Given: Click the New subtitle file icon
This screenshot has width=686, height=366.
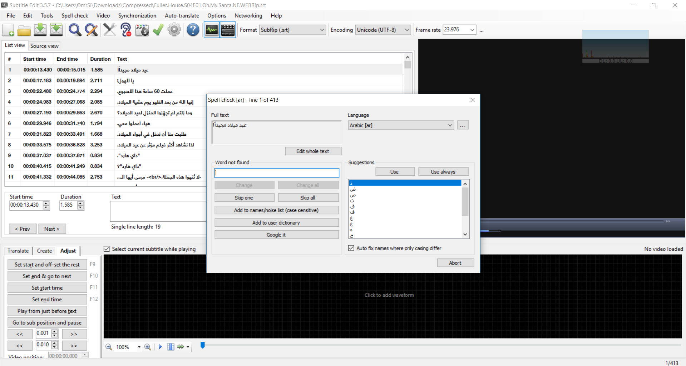Looking at the screenshot, I should [x=8, y=30].
